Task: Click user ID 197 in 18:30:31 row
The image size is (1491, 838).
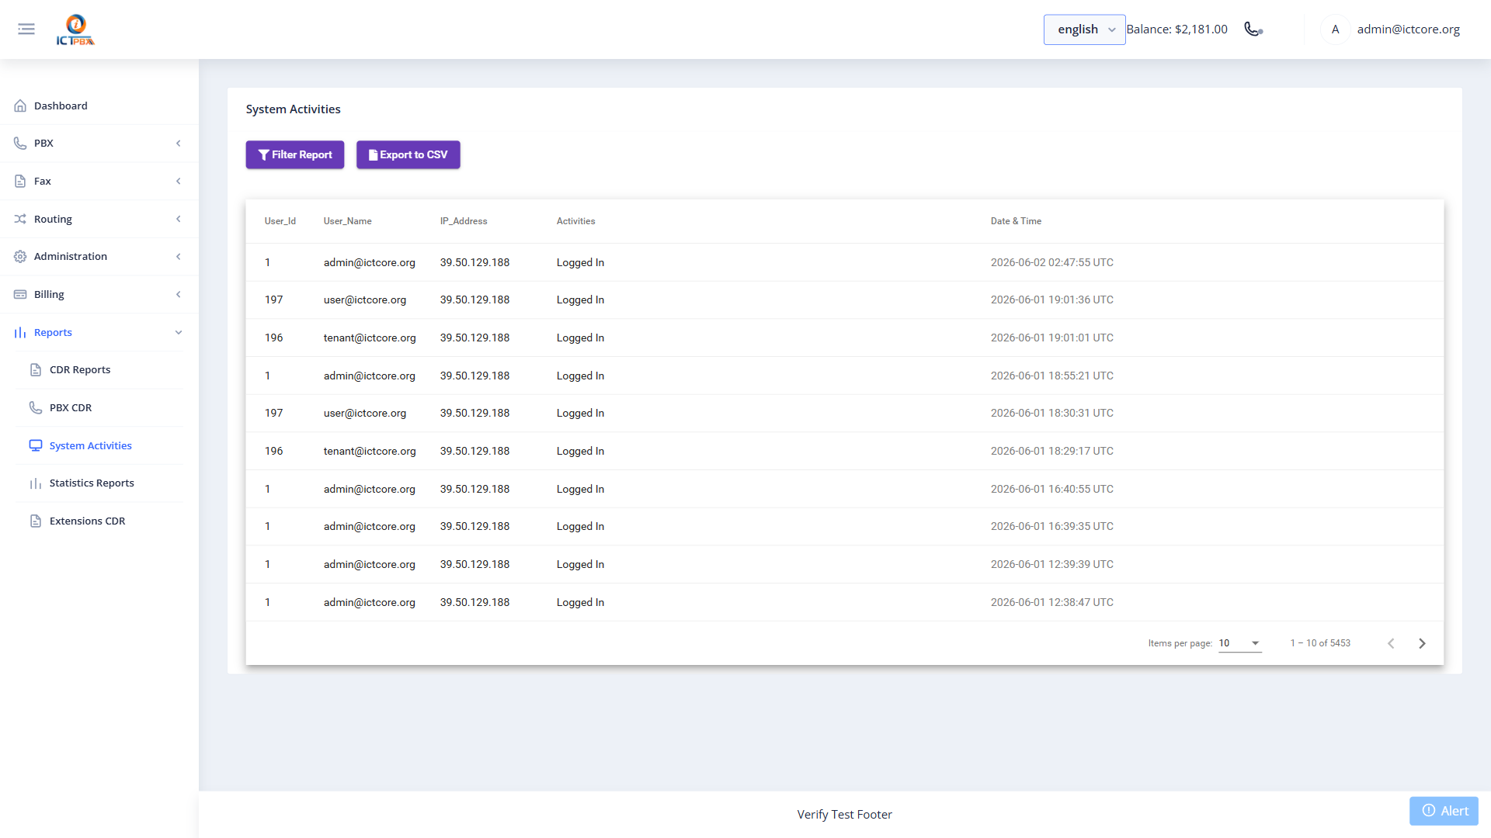Action: pos(273,414)
